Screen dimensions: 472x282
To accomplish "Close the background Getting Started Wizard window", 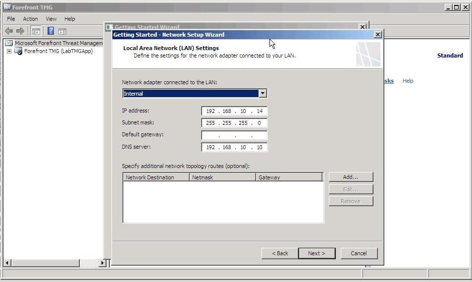I will [363, 26].
